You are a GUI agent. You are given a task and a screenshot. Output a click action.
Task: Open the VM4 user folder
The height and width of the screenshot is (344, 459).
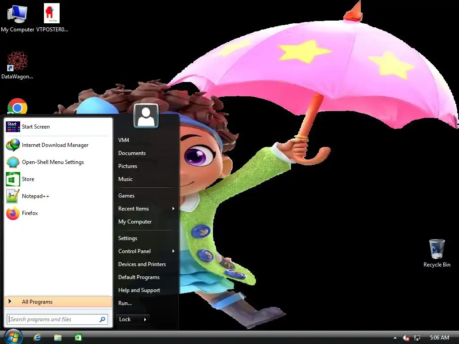click(124, 140)
